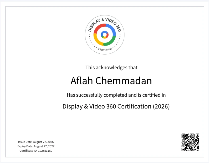Click the Certificate ID: 192551160 line
209x163 pixels.
36,151
